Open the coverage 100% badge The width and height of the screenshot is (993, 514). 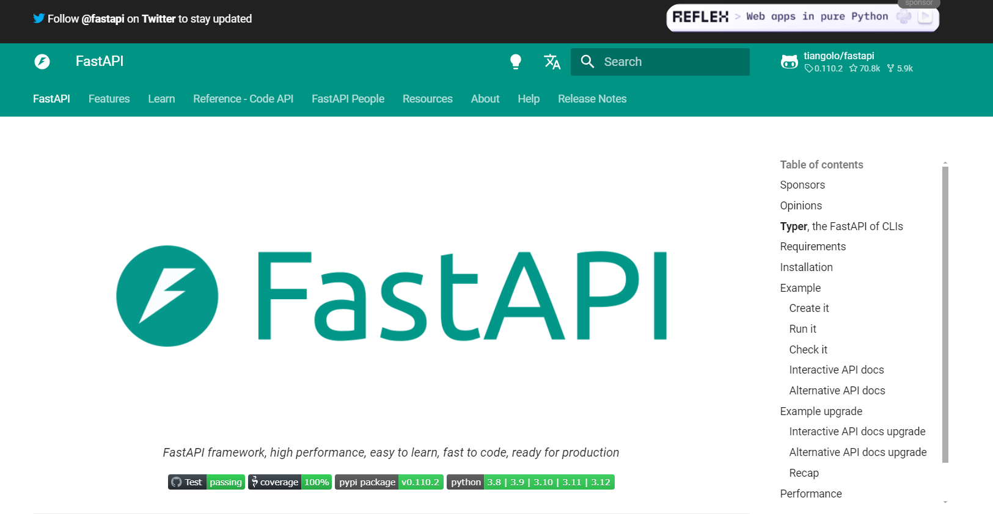point(290,482)
